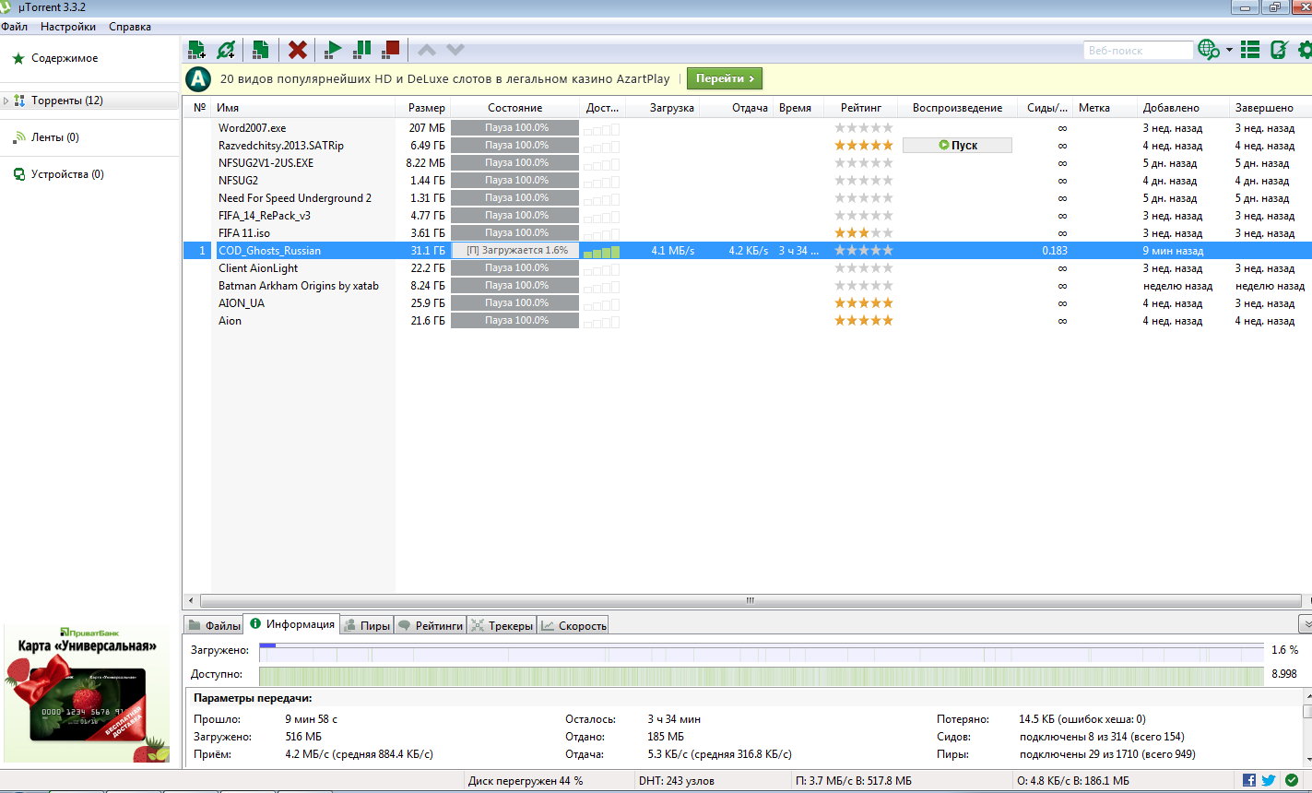Viewport: 1312px width, 793px height.
Task: Pause the torrent using pause icon
Action: coord(362,49)
